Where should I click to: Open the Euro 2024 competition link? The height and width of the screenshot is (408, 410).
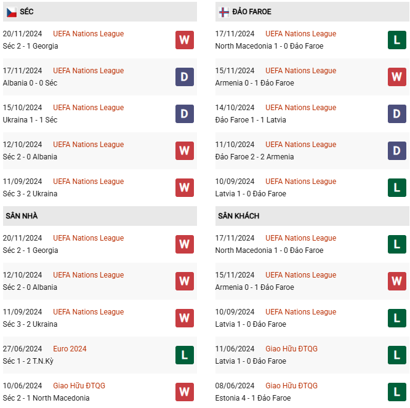pos(70,349)
